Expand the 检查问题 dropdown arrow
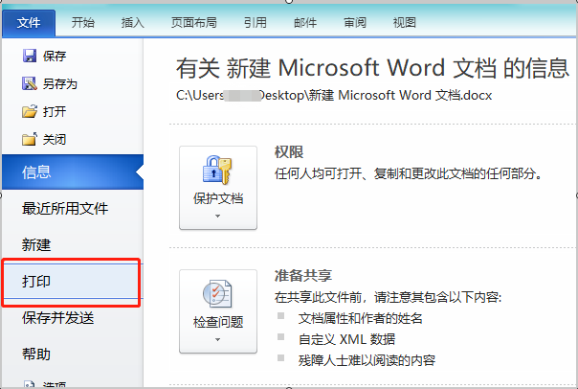Screen dimensions: 578x389 (x=217, y=339)
